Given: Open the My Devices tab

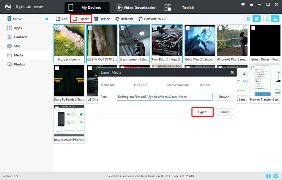Looking at the screenshot, I should [x=87, y=7].
